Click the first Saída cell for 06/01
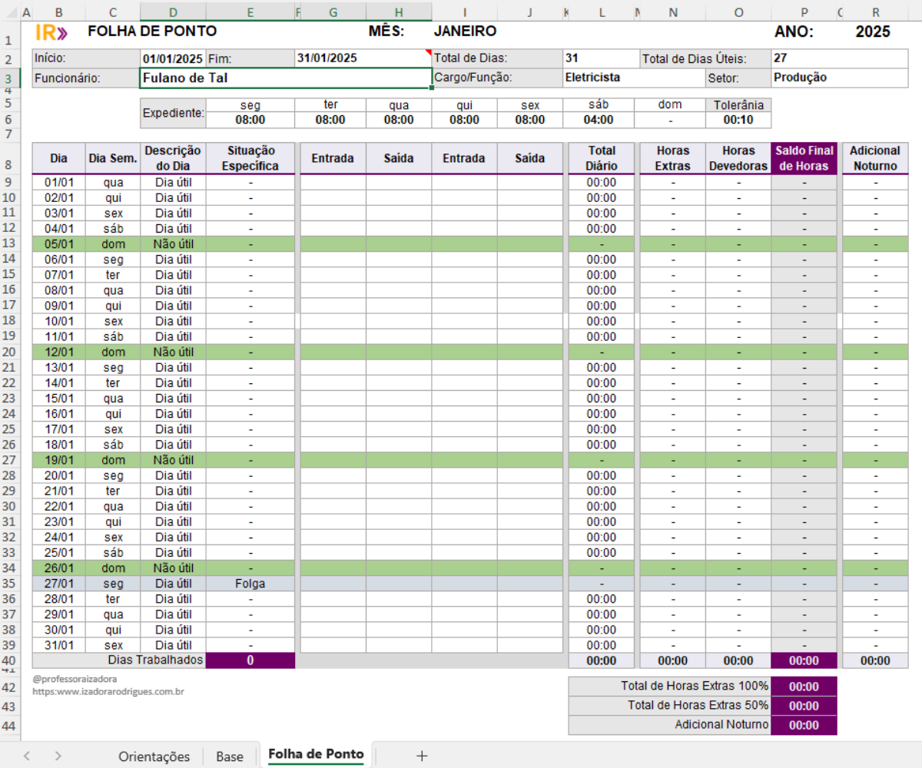 click(x=399, y=260)
